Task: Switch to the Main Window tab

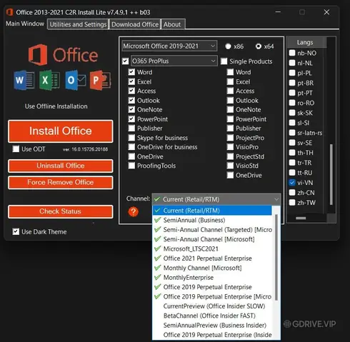Action: [x=25, y=24]
